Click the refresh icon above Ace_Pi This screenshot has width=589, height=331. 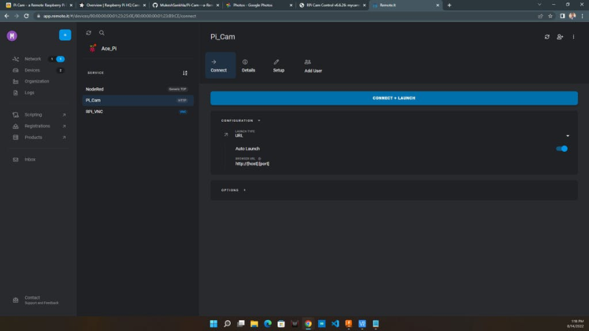point(89,33)
